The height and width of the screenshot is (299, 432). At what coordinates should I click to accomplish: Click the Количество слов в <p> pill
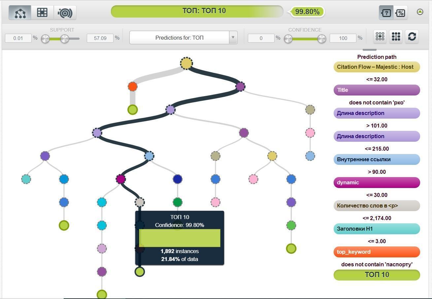(x=377, y=206)
